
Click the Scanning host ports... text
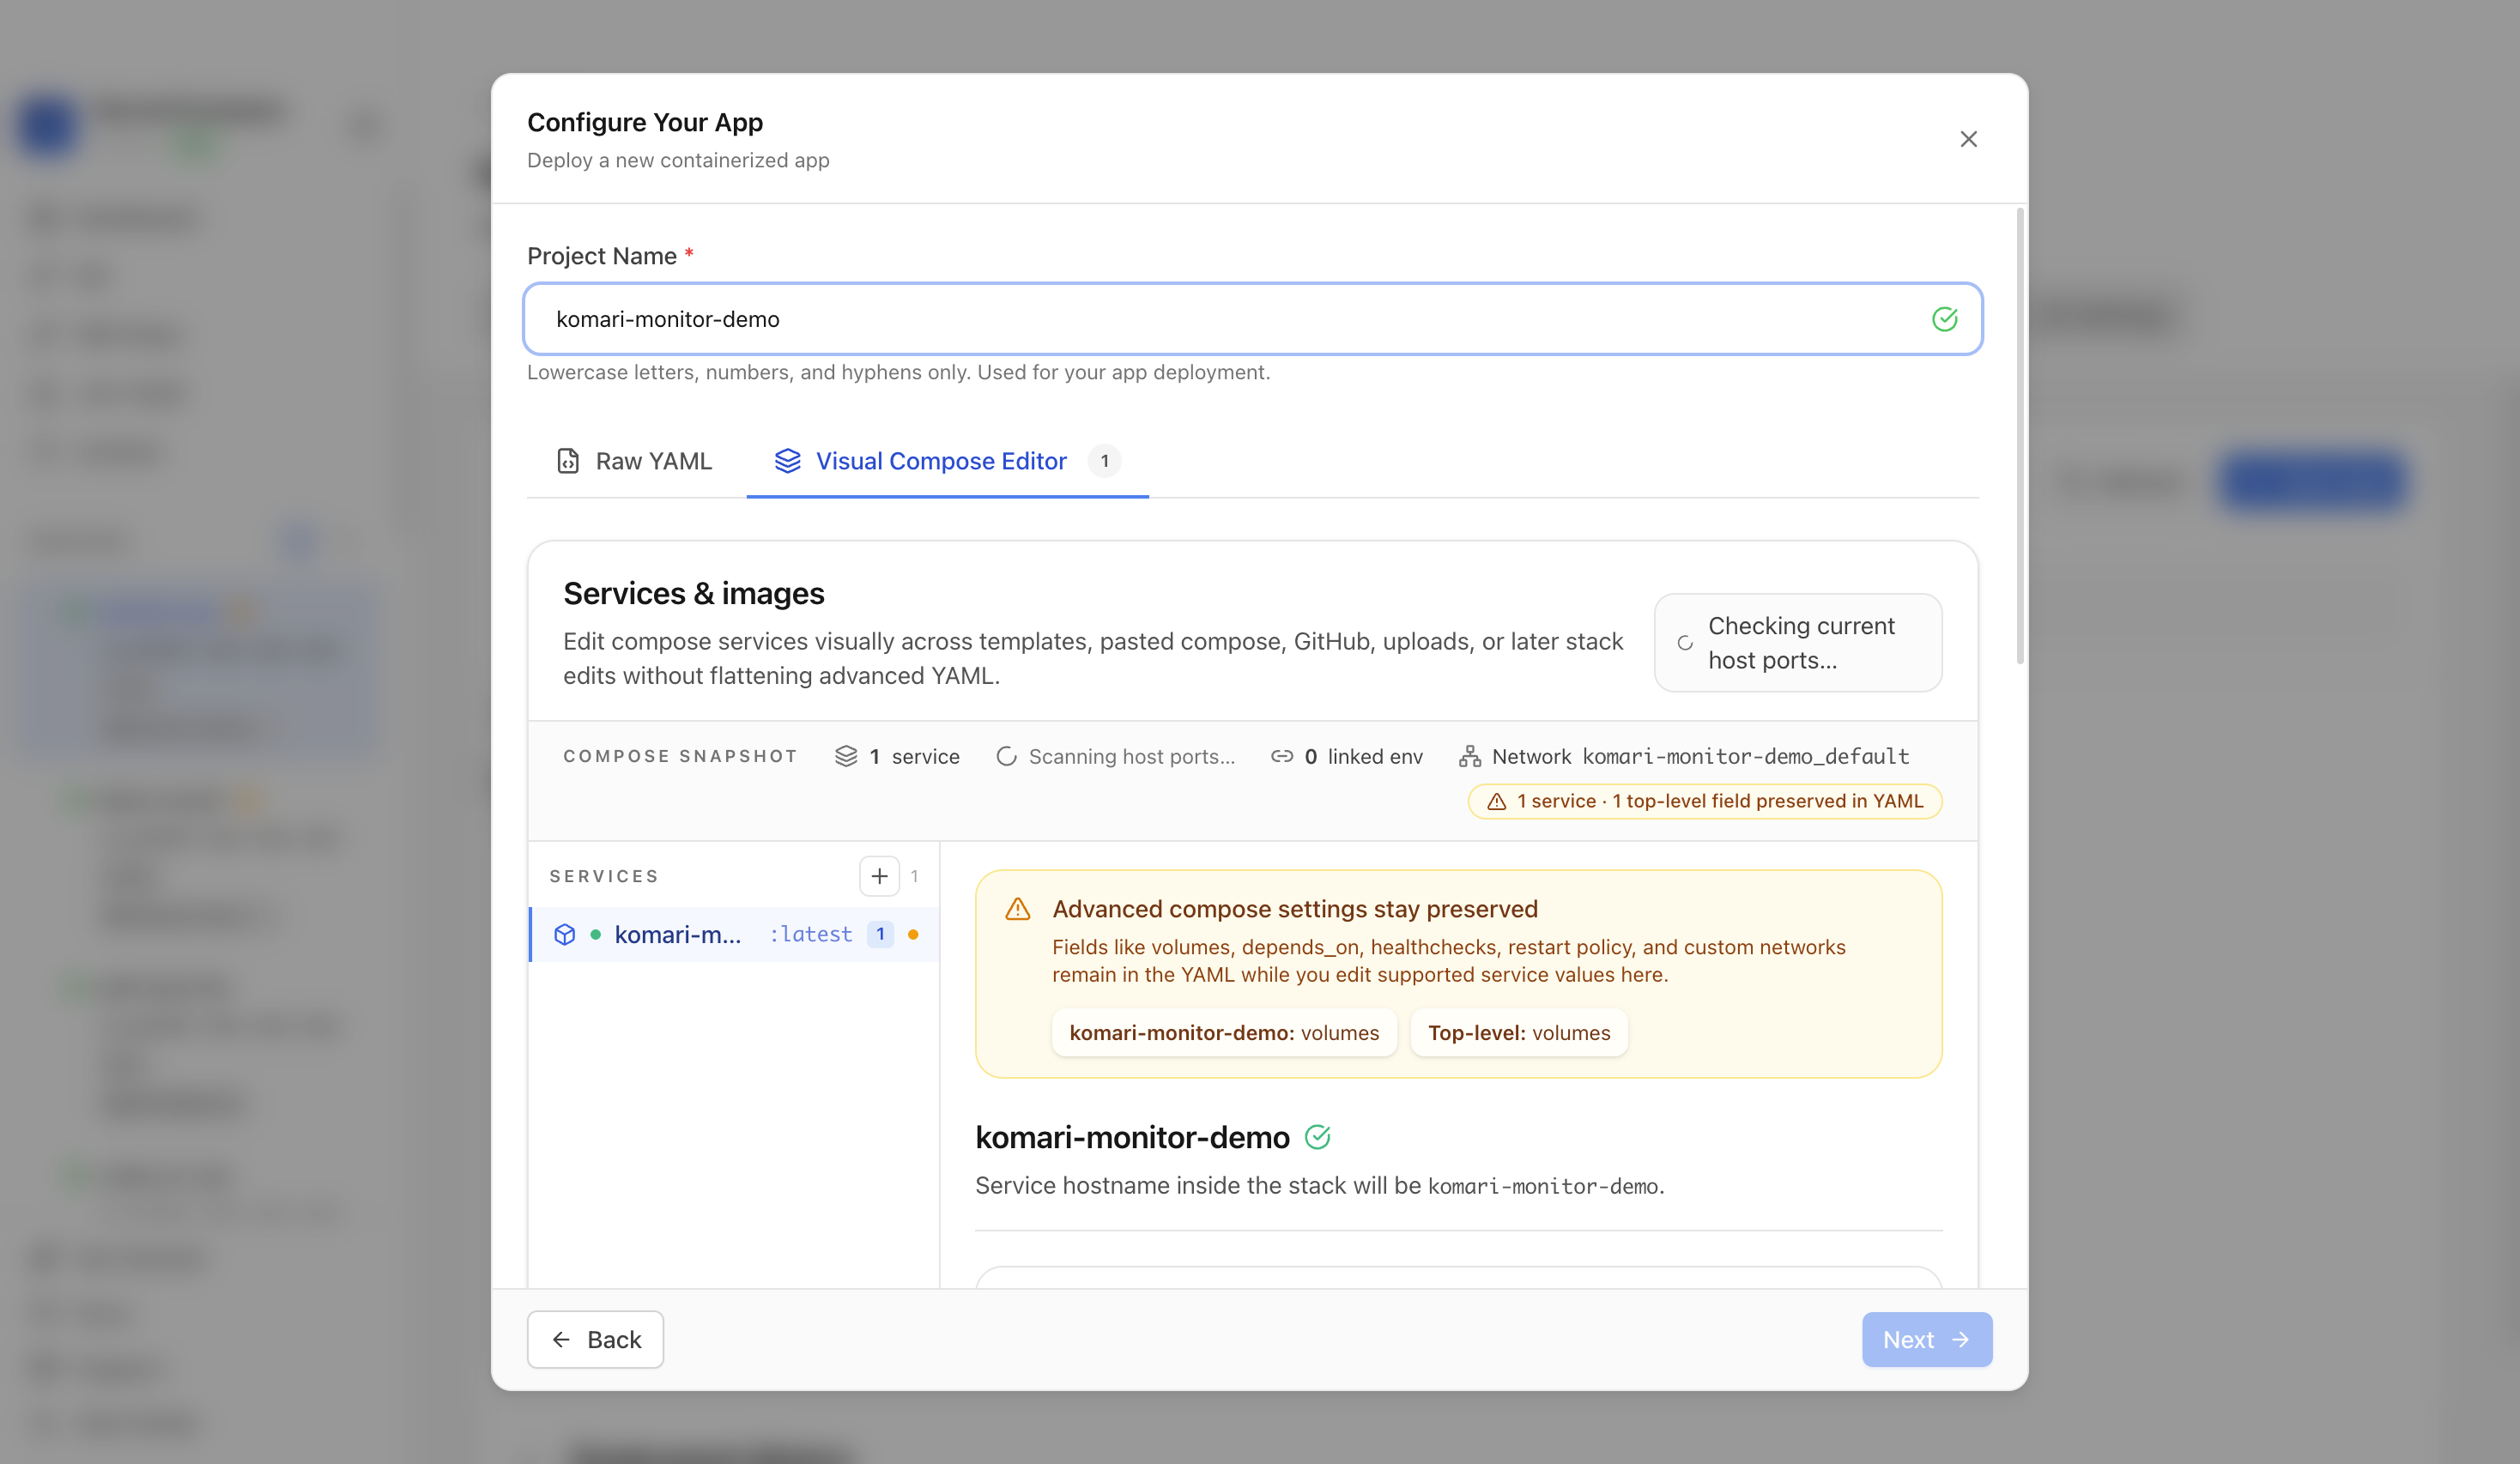pyautogui.click(x=1131, y=756)
